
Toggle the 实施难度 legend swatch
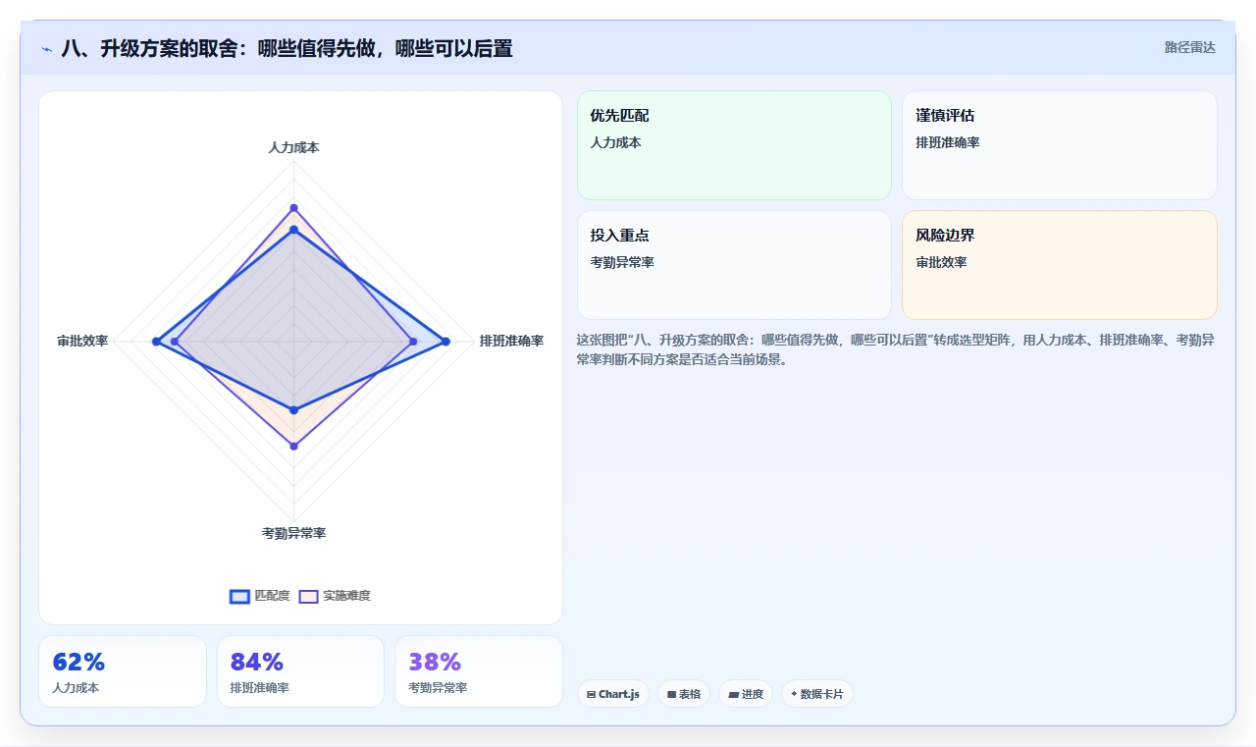pyautogui.click(x=309, y=596)
